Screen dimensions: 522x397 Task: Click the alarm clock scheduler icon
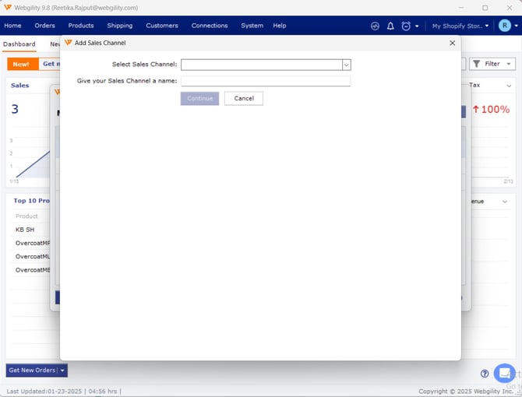[406, 26]
